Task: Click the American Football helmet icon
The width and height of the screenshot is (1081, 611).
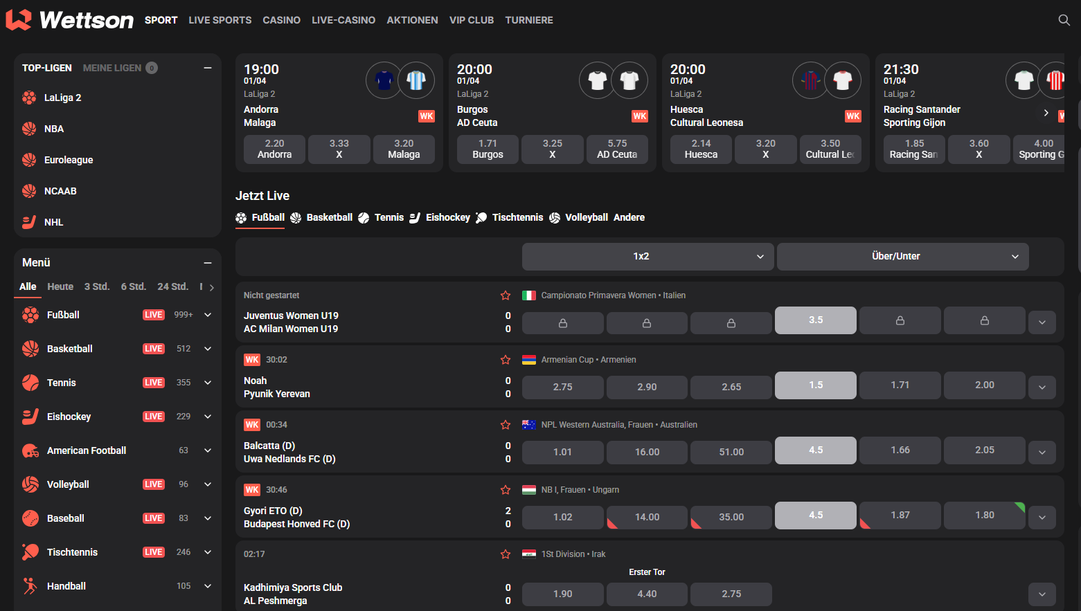Action: click(30, 450)
